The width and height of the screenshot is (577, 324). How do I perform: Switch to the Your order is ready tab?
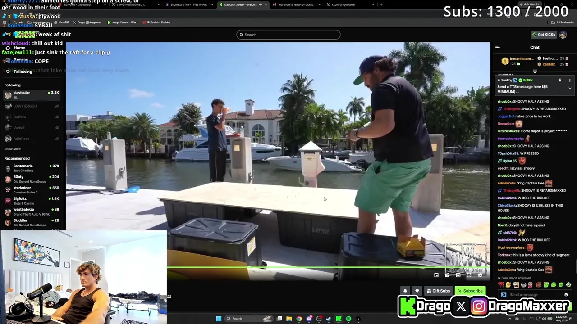coord(295,4)
